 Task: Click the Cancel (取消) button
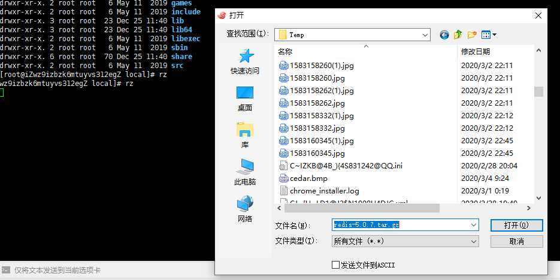[516, 242]
